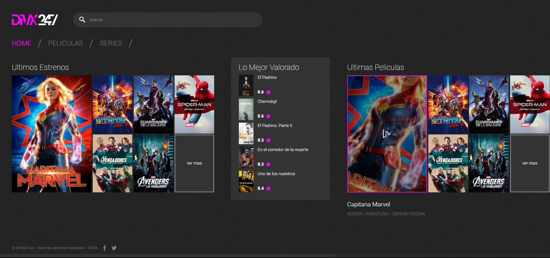
Task: Click the star beside En el corredor rating
Action: 268,164
